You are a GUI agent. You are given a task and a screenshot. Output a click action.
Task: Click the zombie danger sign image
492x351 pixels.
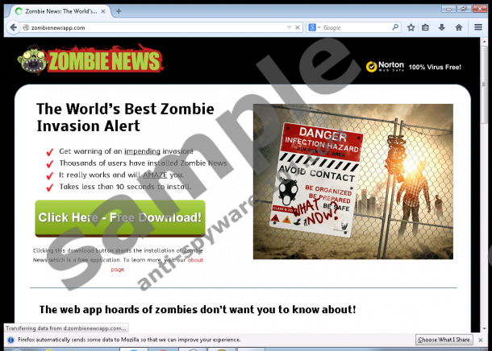point(353,181)
